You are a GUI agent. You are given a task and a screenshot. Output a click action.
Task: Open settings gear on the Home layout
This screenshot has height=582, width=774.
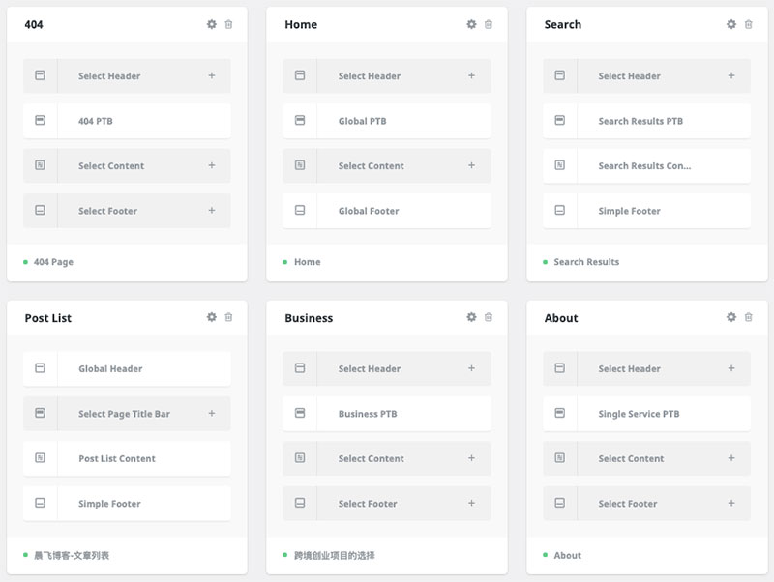[x=471, y=24]
